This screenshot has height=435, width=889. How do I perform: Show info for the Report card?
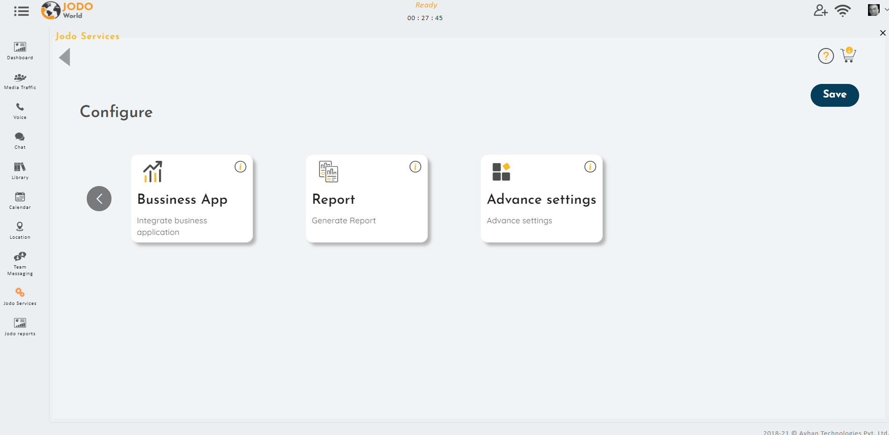416,166
